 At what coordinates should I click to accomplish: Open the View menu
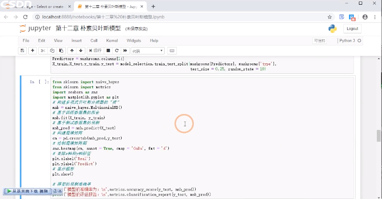pos(58,40)
